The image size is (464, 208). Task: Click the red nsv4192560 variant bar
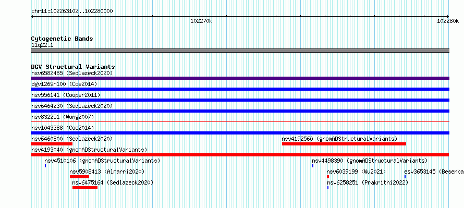pyautogui.click(x=344, y=144)
